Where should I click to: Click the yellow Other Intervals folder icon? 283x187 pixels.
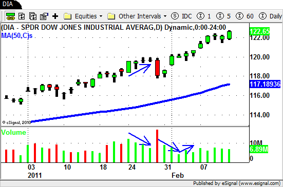click(111, 16)
